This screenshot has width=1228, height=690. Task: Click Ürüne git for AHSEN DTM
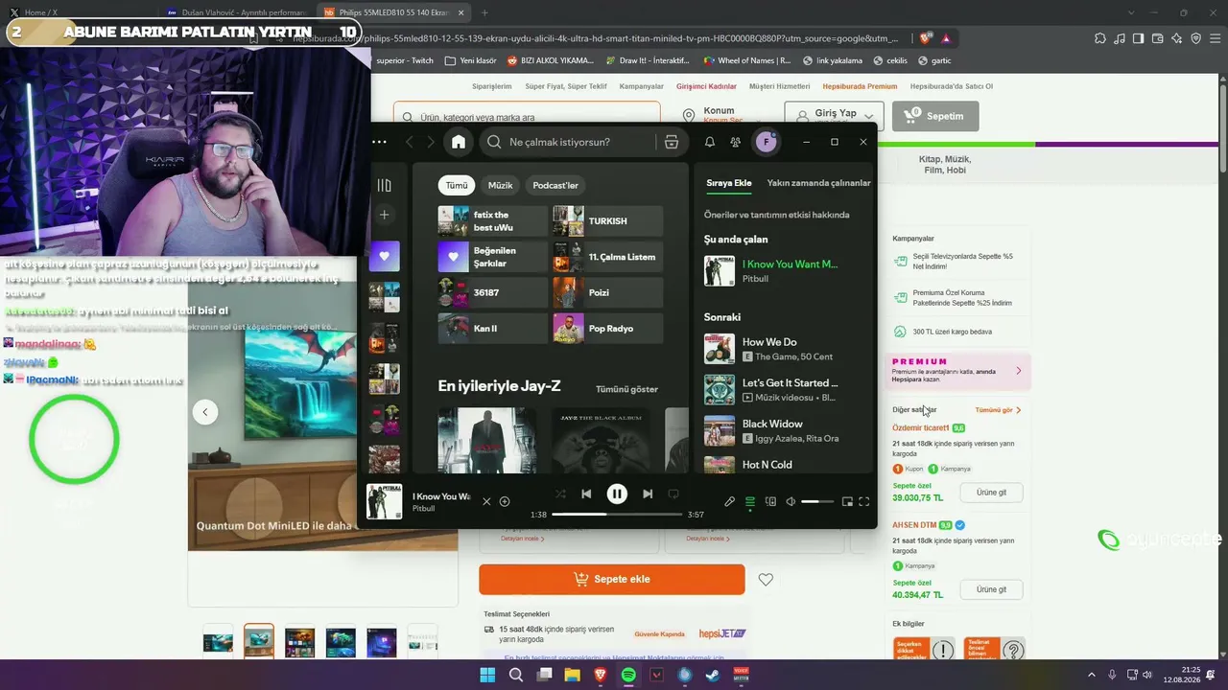pos(991,589)
